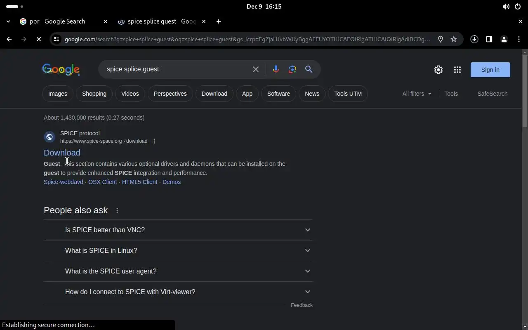Click the location permission icon
This screenshot has height=330, width=528.
pyautogui.click(x=441, y=39)
